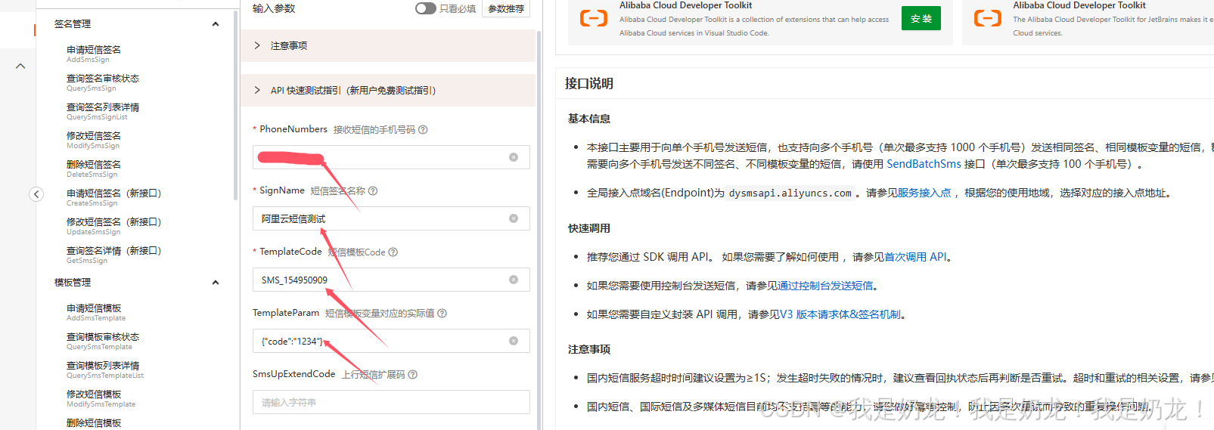The width and height of the screenshot is (1214, 430).
Task: Click the dysmsapi.aliyuncs.com endpoint text
Action: point(790,193)
